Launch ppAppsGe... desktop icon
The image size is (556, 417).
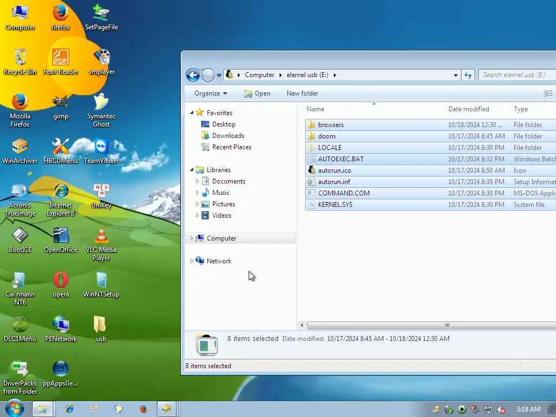click(x=61, y=374)
